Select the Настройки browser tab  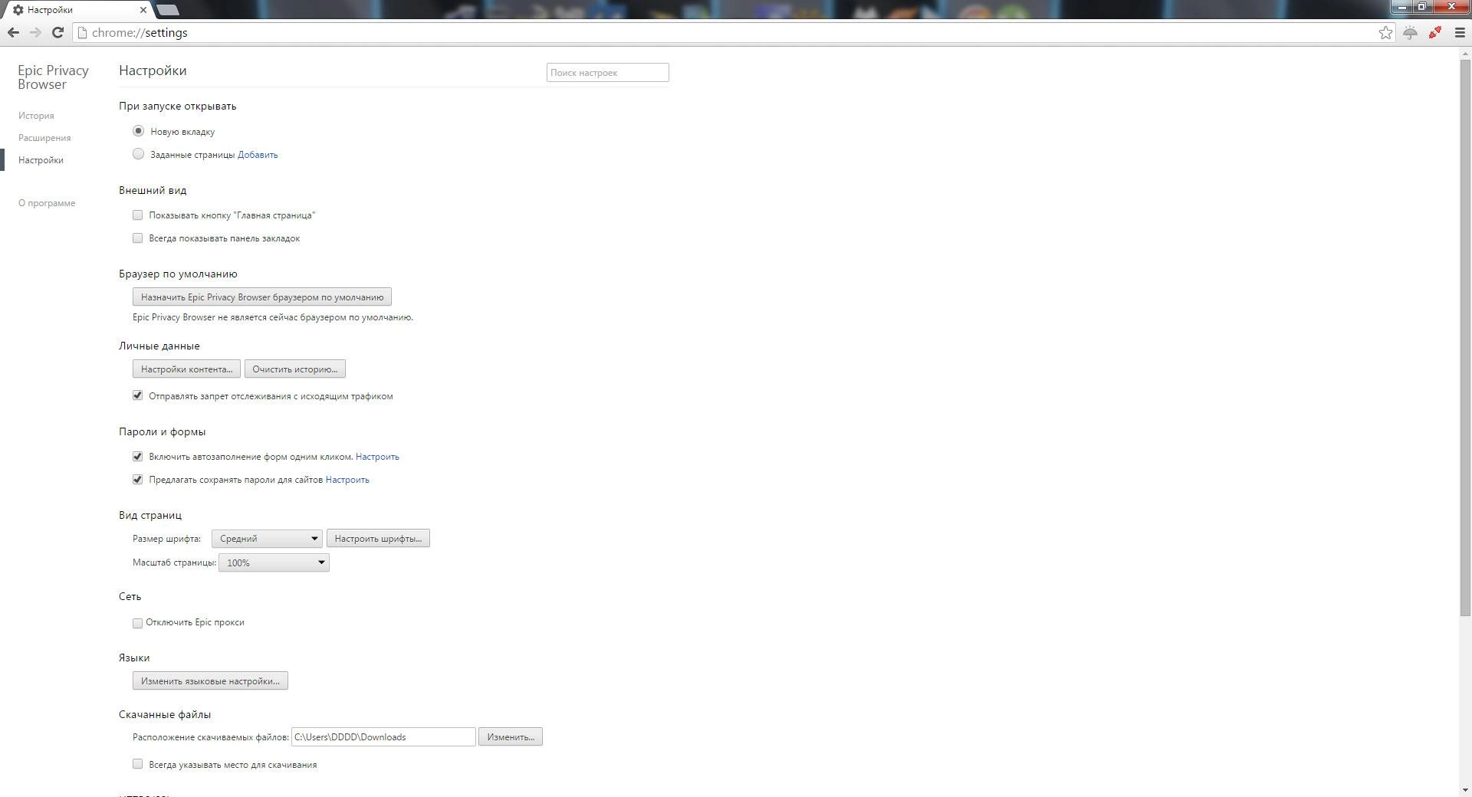click(77, 10)
